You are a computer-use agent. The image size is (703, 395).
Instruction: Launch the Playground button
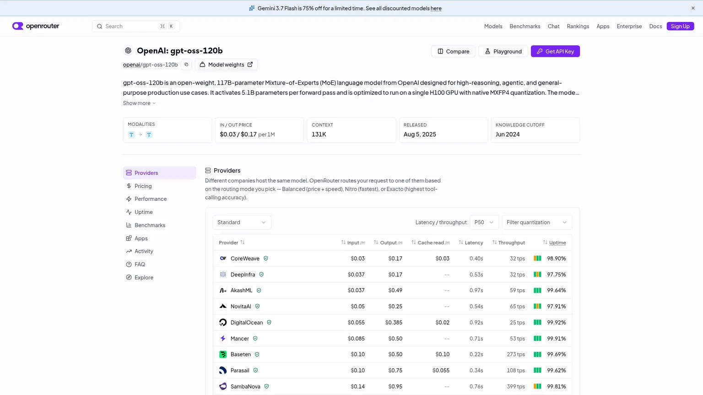(503, 51)
